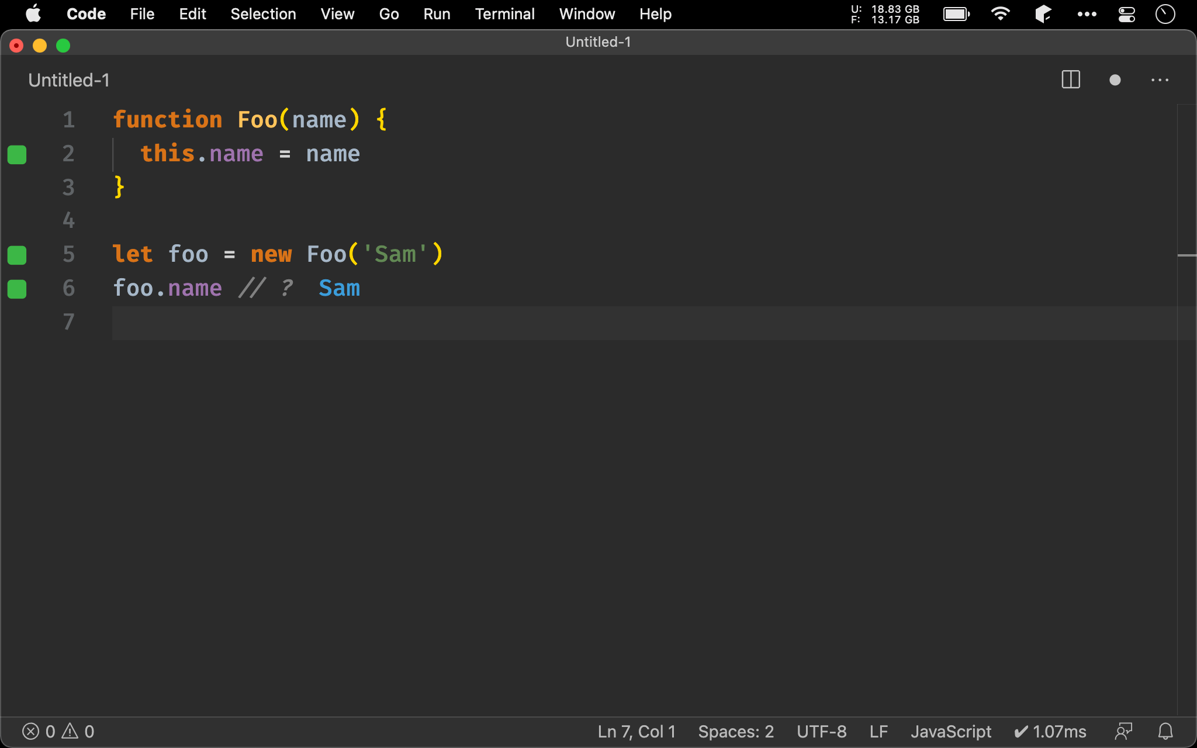1197x748 pixels.
Task: Click the unsaved changes dot indicator
Action: click(1115, 80)
